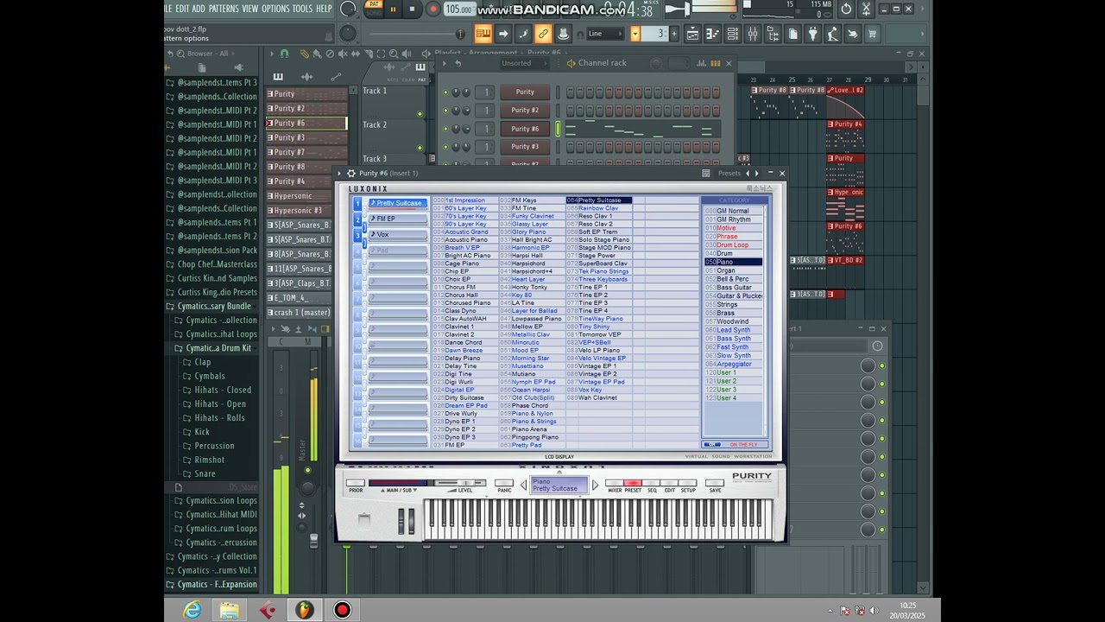Image resolution: width=1105 pixels, height=622 pixels.
Task: Select Drum Loop category in Purity
Action: [x=733, y=245]
